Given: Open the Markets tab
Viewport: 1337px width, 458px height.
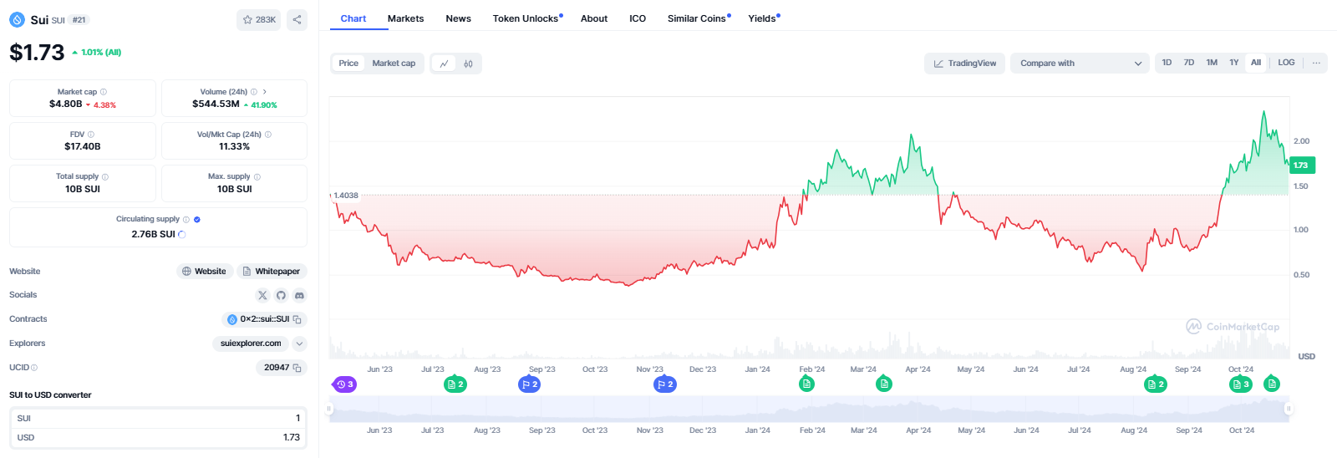Looking at the screenshot, I should (405, 18).
